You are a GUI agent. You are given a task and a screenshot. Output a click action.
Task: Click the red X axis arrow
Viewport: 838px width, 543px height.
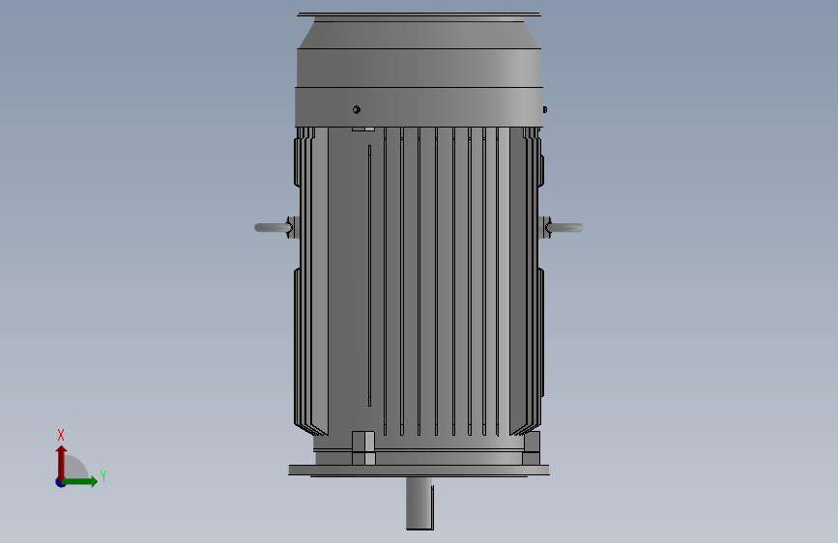(x=61, y=462)
